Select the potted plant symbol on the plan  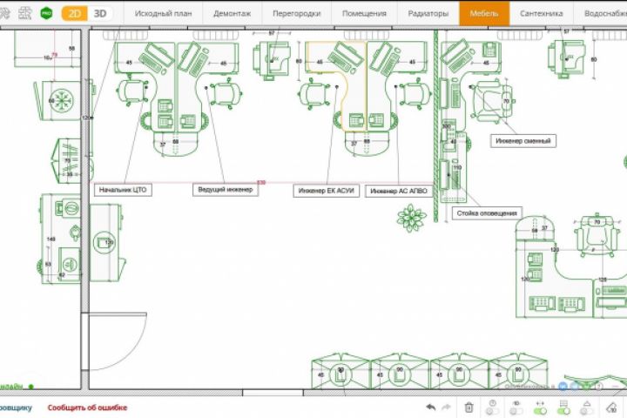click(411, 218)
